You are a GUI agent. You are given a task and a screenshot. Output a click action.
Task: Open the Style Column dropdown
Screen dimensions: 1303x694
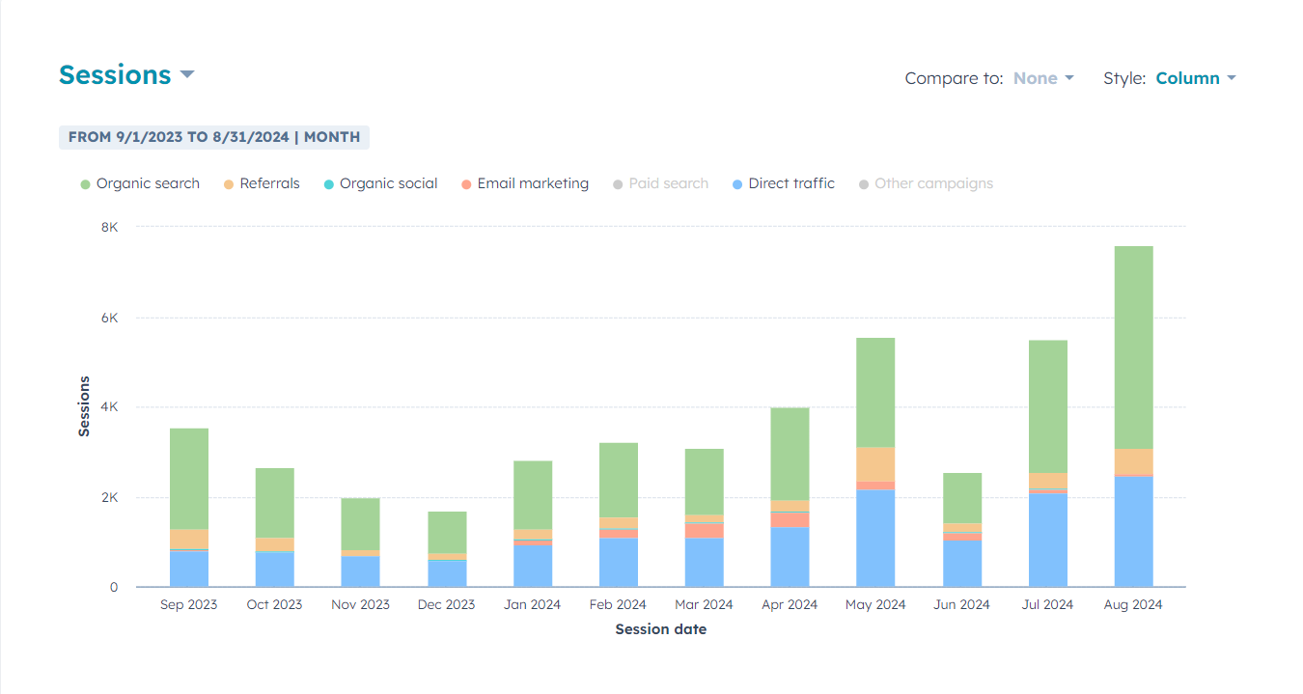[x=1195, y=79]
